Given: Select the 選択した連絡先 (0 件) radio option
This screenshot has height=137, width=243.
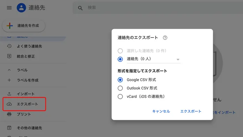Looking at the screenshot, I should coord(120,51).
